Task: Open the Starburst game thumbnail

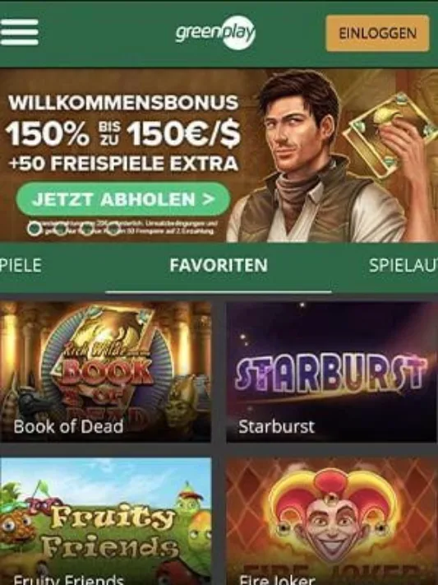Action: 332,373
